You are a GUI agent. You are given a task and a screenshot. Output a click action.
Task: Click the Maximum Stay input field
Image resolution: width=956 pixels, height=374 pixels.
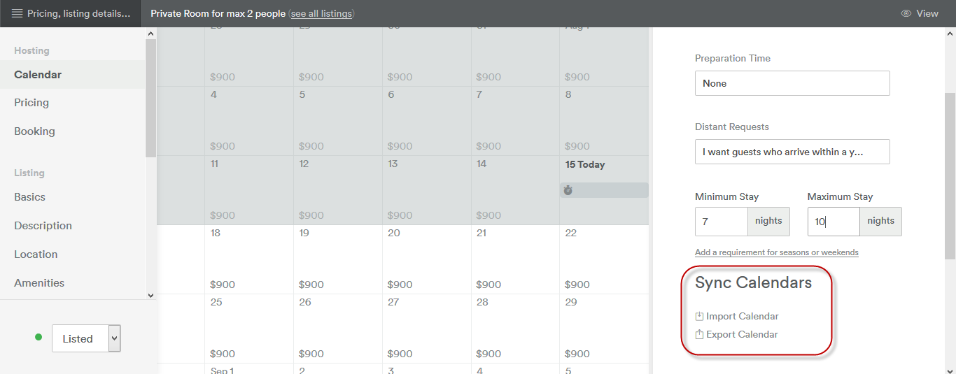click(833, 222)
